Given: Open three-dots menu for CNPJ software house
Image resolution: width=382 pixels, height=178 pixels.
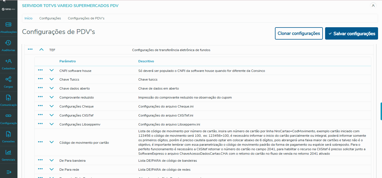Looking at the screenshot, I should 40,70.
